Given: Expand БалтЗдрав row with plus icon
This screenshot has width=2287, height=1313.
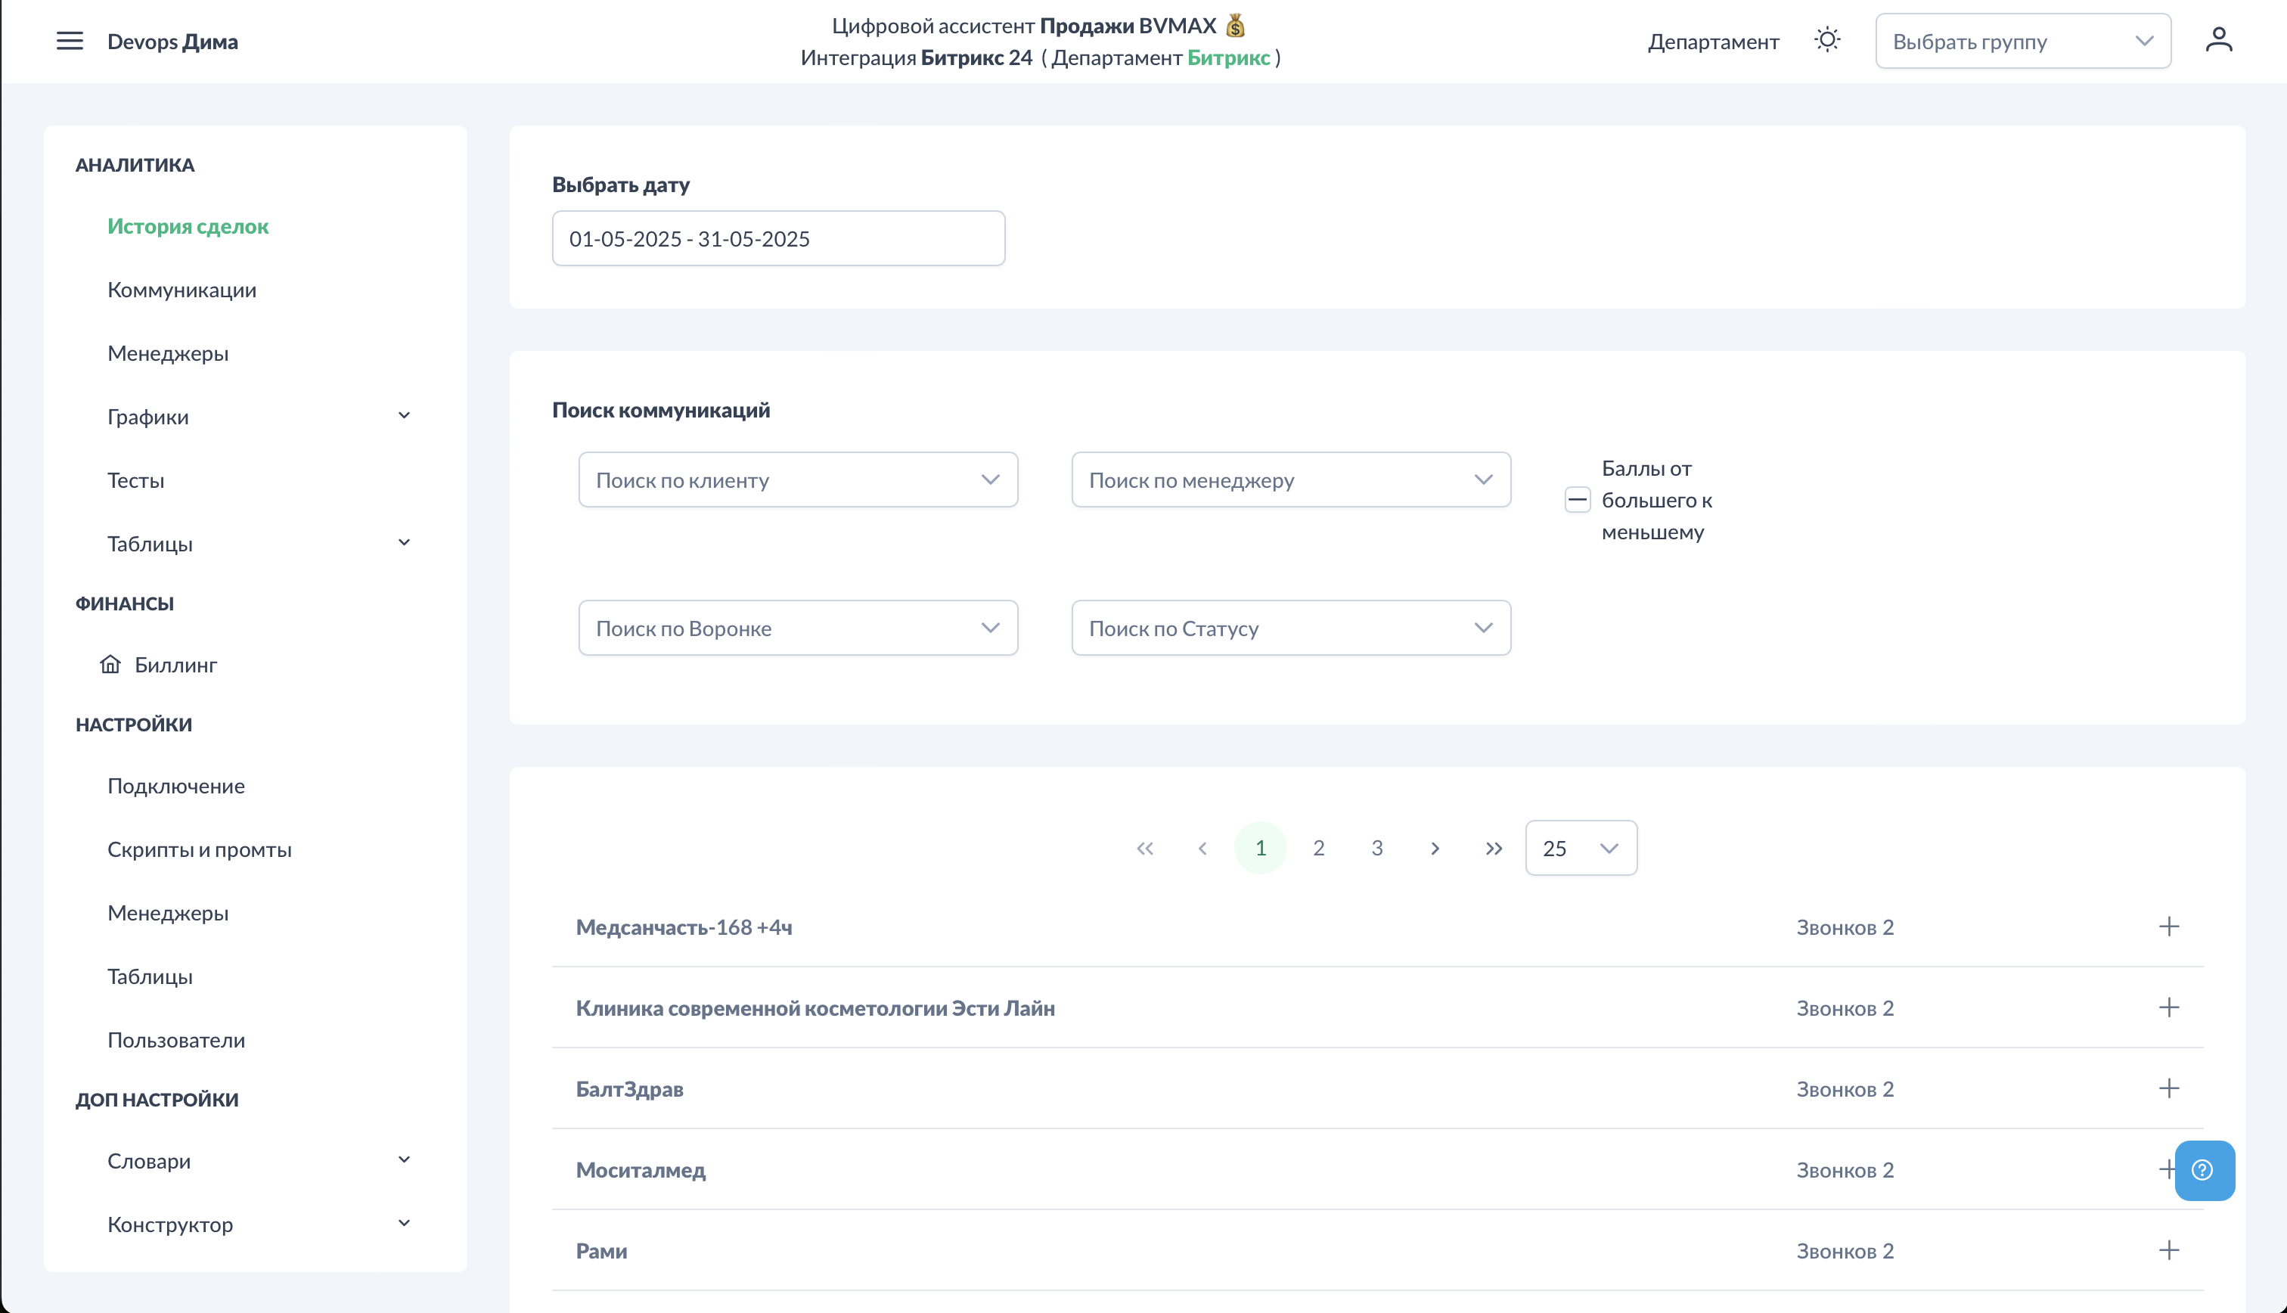Looking at the screenshot, I should click(x=2169, y=1088).
